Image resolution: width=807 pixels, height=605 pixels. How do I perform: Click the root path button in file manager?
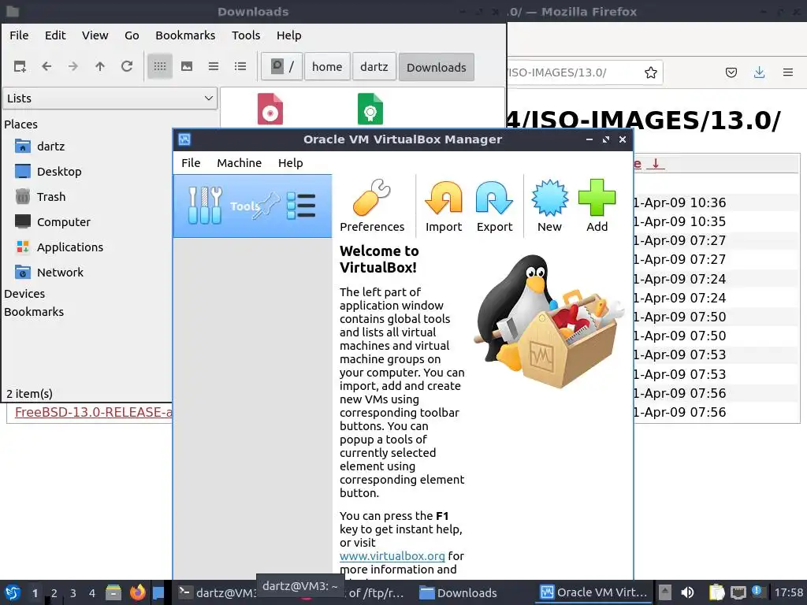[x=282, y=66]
